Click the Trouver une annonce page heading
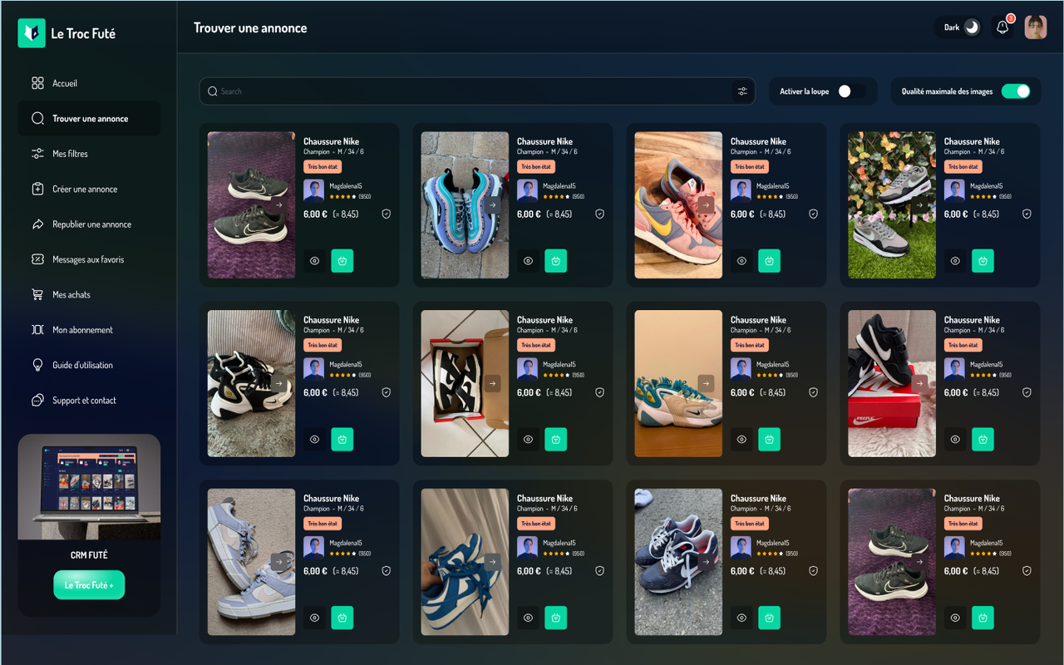 tap(250, 28)
